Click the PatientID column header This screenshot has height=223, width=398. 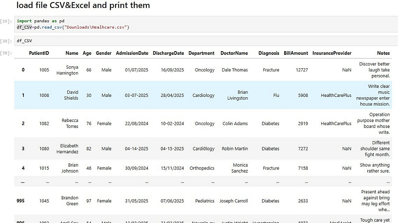(x=39, y=53)
